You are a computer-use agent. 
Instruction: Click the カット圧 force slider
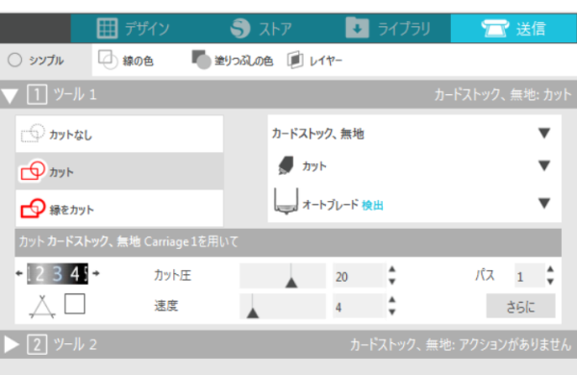(283, 276)
